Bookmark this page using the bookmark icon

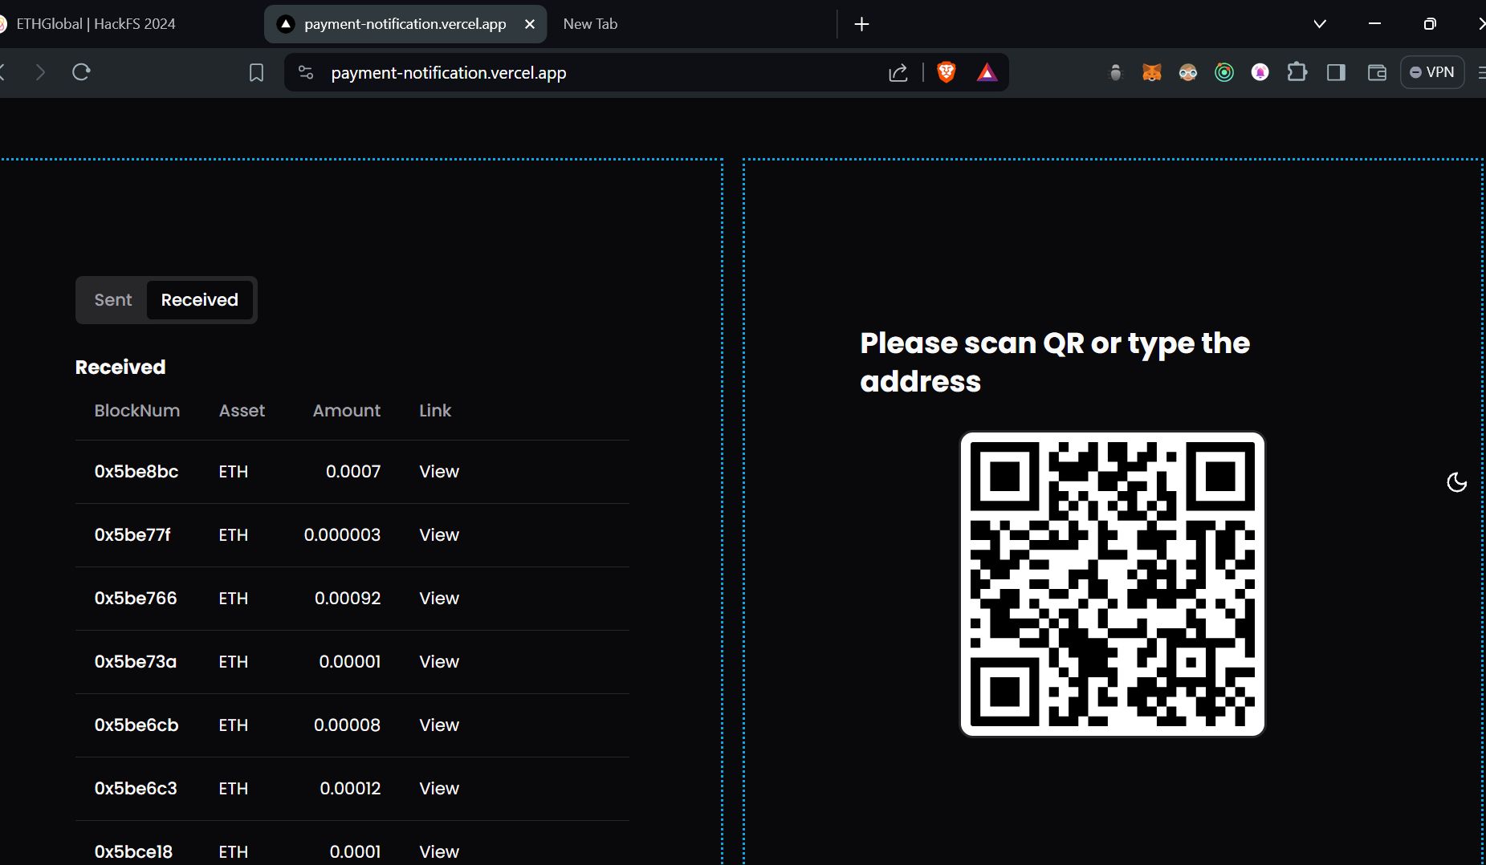(256, 73)
